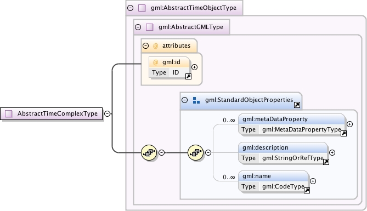Open gml:StandardObjectProperties group reference arrow
The image size is (367, 211).
tap(297, 105)
